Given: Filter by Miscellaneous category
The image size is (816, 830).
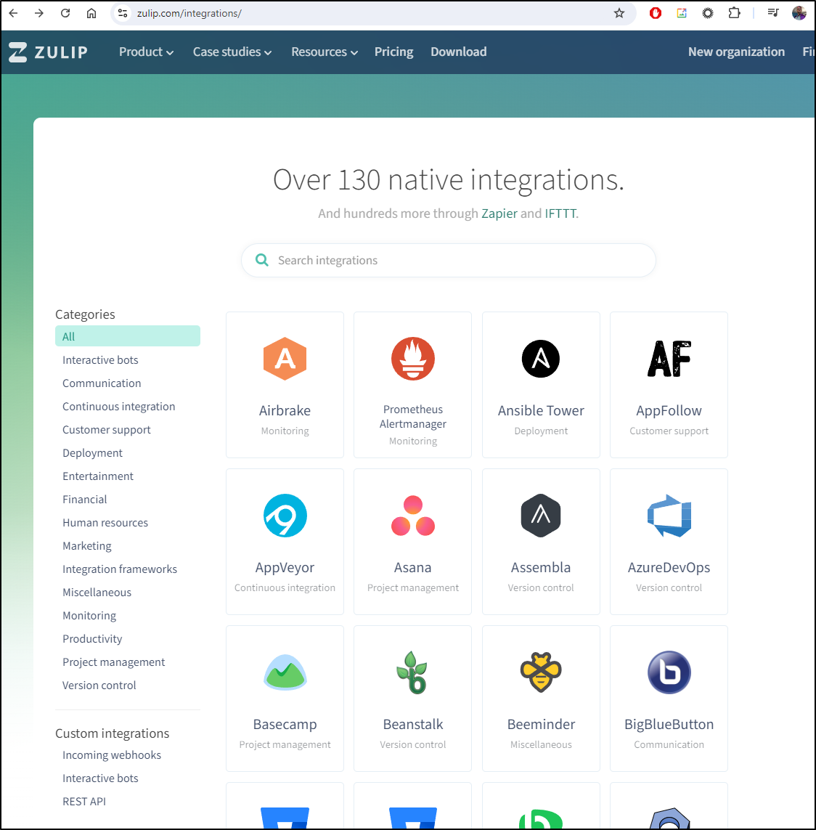Looking at the screenshot, I should point(97,593).
